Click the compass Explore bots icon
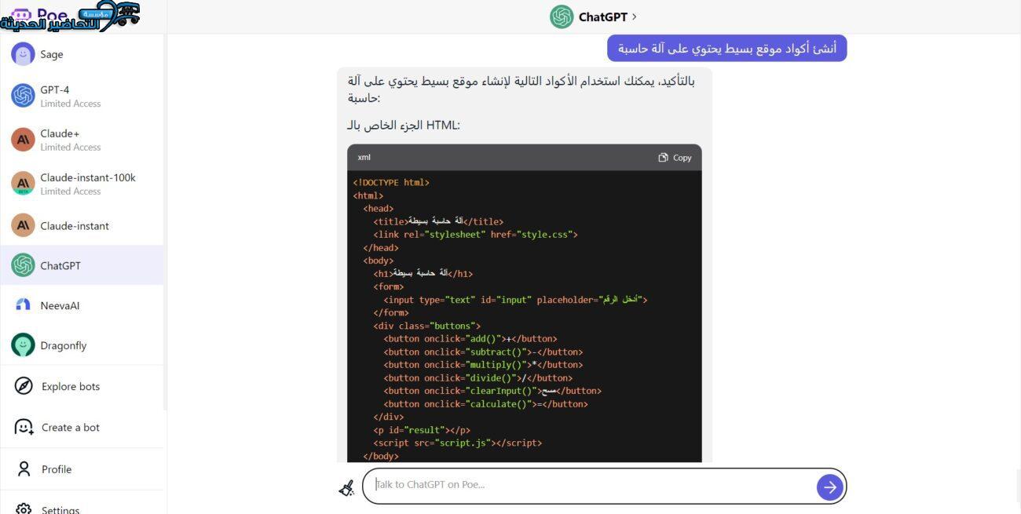 tap(24, 386)
